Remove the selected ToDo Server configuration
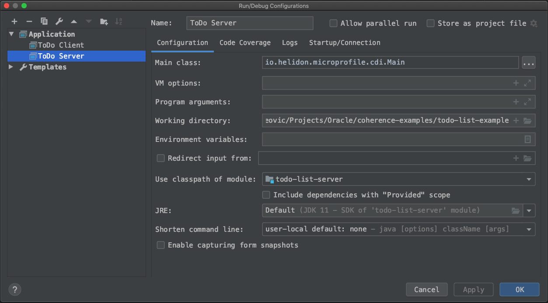 pyautogui.click(x=29, y=21)
